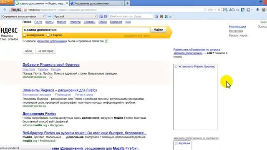The width and height of the screenshot is (267, 150).
Task: Click the page icon with dropdown arrow in toolbar
Action: (249, 10)
